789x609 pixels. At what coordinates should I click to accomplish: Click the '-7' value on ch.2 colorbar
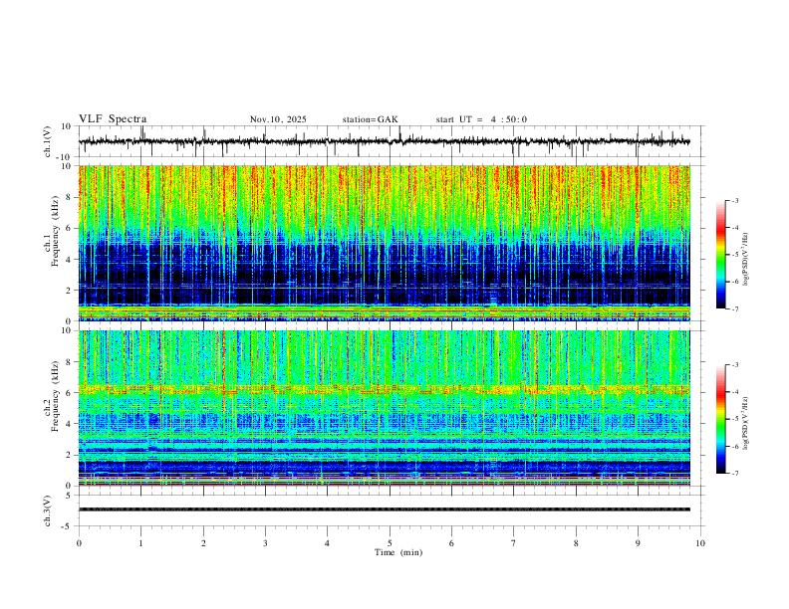(735, 473)
